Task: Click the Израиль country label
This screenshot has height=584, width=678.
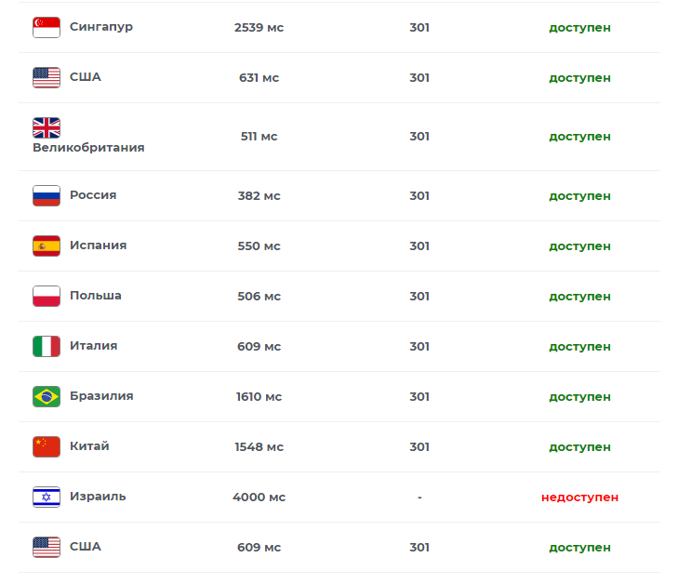Action: [x=98, y=497]
